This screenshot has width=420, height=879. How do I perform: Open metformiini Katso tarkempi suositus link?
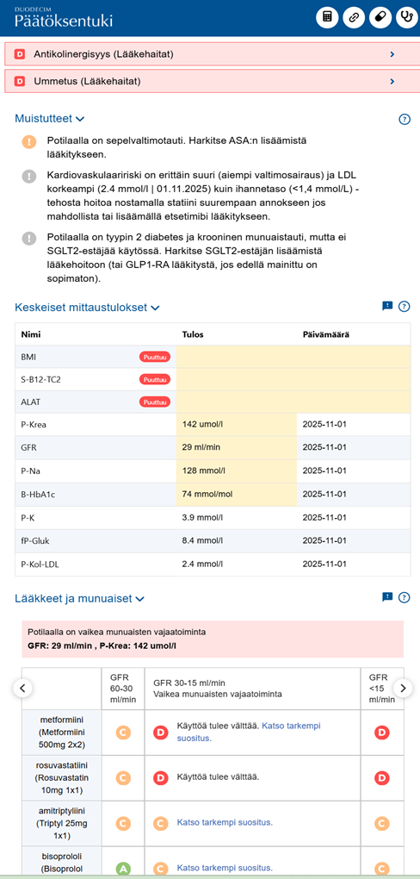241,732
